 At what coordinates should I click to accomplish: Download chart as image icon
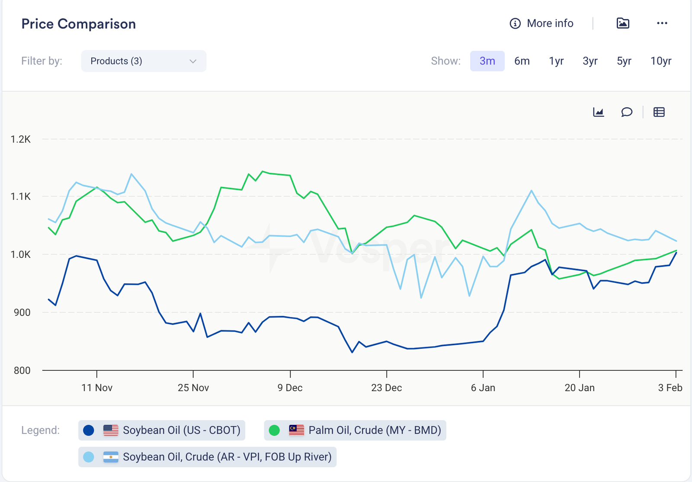tap(623, 23)
